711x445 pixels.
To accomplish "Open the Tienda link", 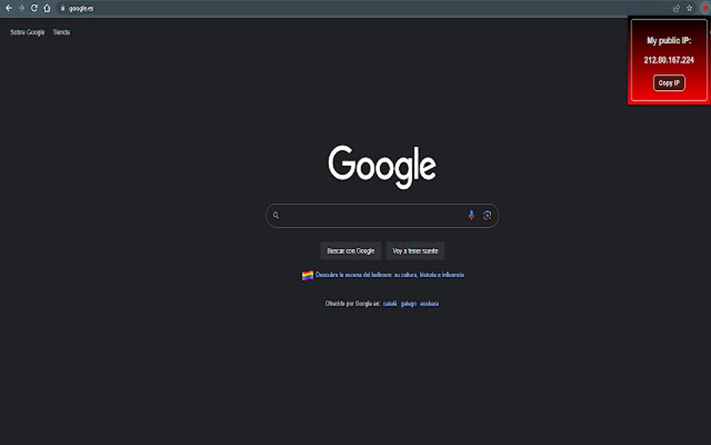I will 61,32.
